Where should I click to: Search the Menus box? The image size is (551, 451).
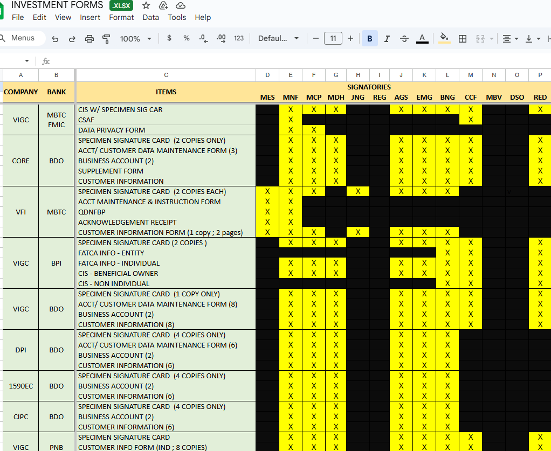coord(22,38)
